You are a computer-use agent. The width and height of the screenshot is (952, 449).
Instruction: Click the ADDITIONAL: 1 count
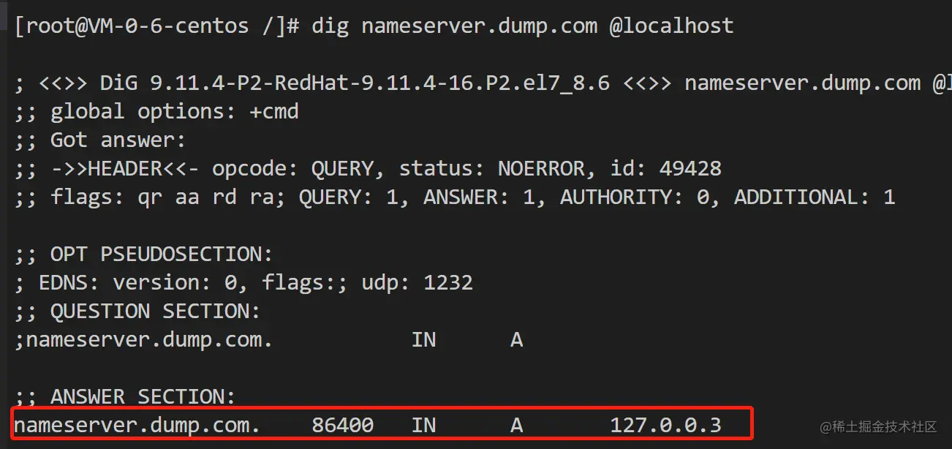[815, 197]
